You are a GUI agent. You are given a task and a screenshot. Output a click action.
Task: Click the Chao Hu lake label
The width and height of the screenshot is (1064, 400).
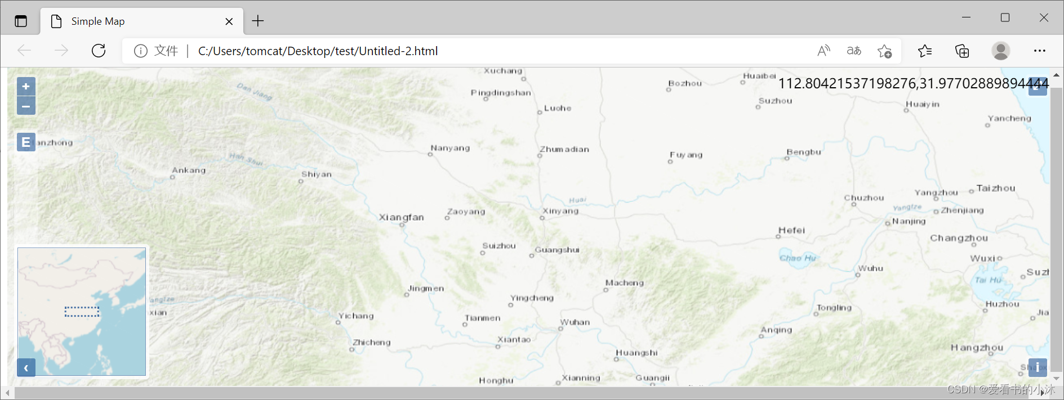pos(798,258)
